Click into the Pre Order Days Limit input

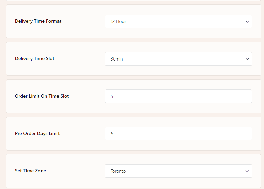click(x=178, y=134)
